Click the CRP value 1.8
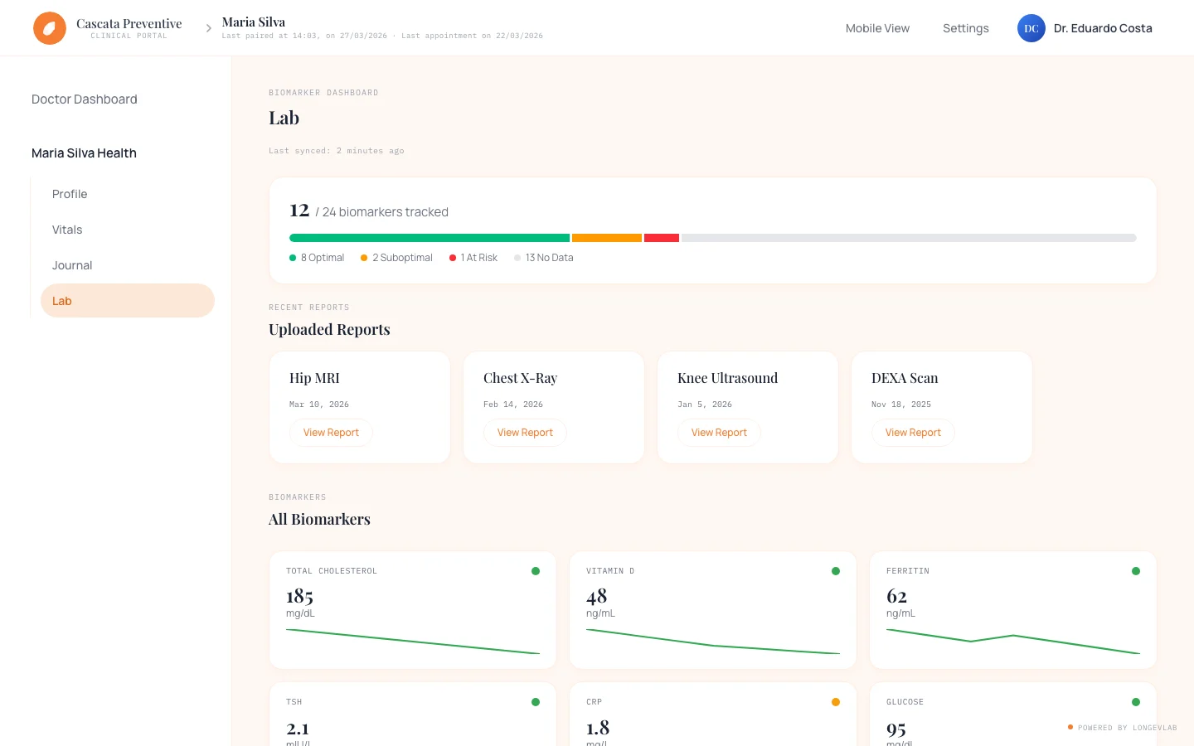 pos(598,728)
